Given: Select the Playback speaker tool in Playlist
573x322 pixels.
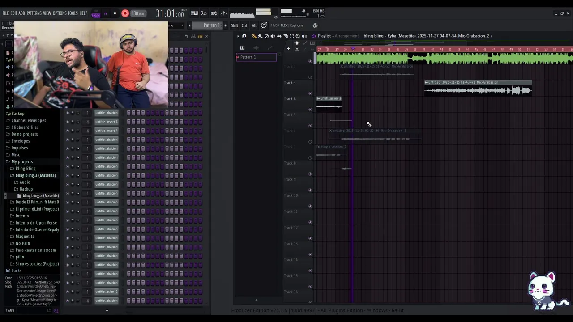Looking at the screenshot, I should click(x=304, y=36).
